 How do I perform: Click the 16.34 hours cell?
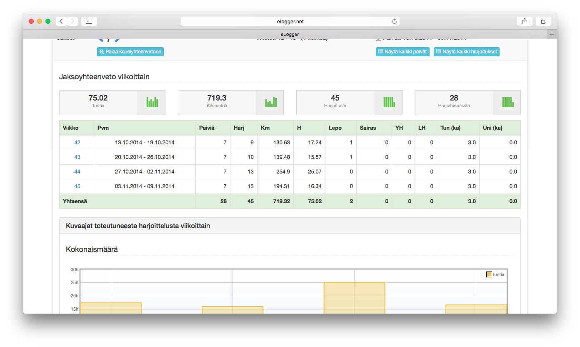(x=310, y=186)
